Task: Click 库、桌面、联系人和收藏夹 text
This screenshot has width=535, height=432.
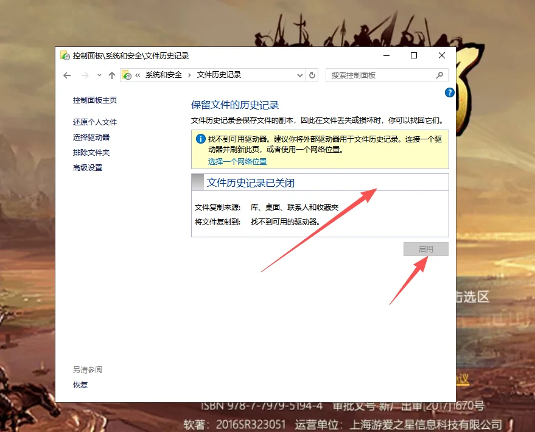Action: point(295,207)
